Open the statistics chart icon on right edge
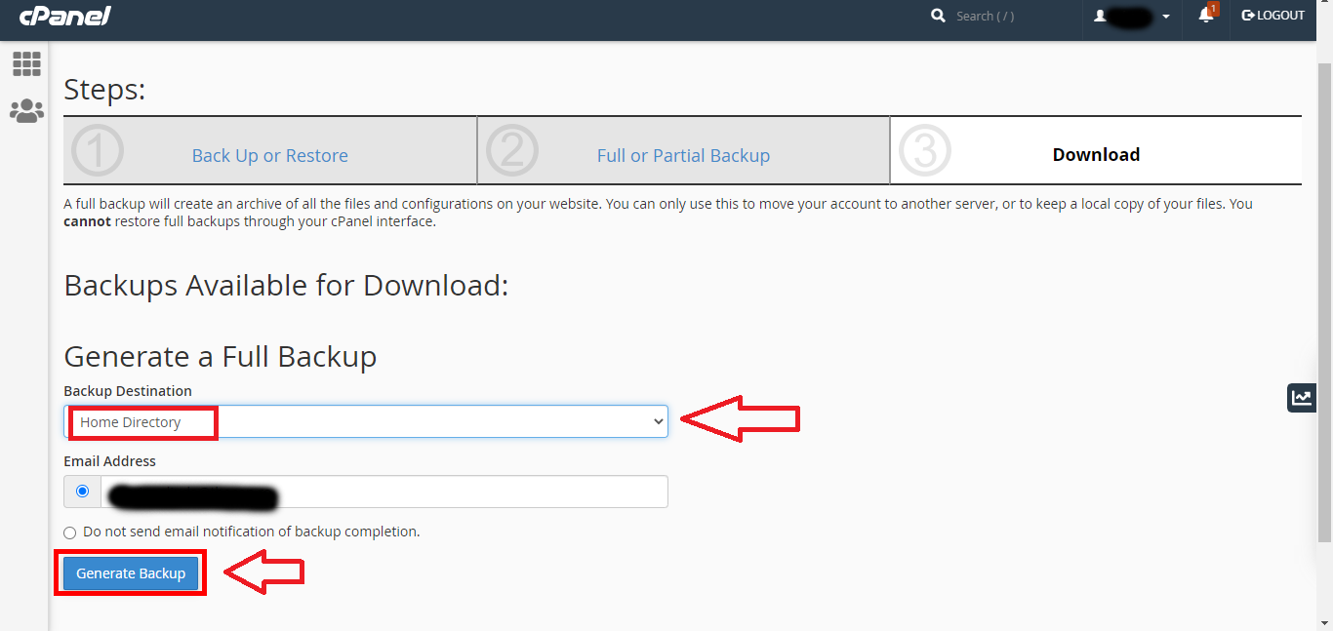This screenshot has height=631, width=1333. coord(1302,397)
